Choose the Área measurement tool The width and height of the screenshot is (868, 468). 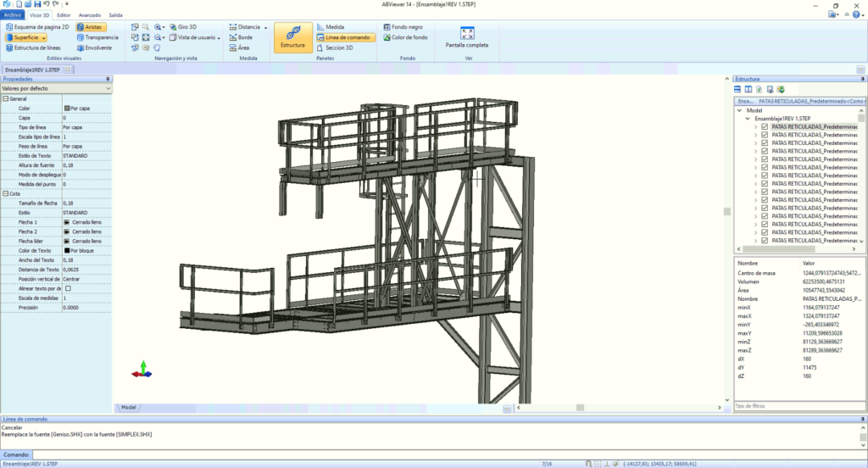(239, 47)
